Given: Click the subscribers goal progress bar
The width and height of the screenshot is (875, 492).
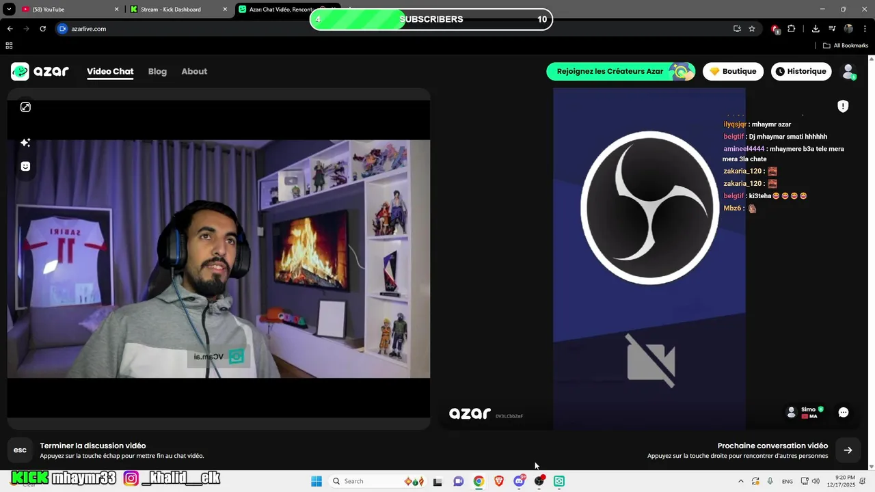Looking at the screenshot, I should point(431,19).
